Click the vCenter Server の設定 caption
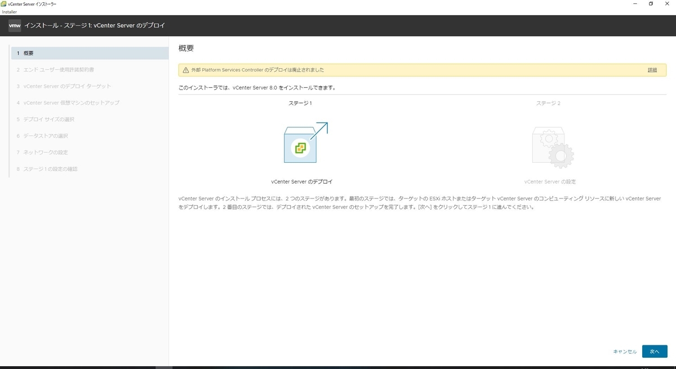 (x=550, y=182)
